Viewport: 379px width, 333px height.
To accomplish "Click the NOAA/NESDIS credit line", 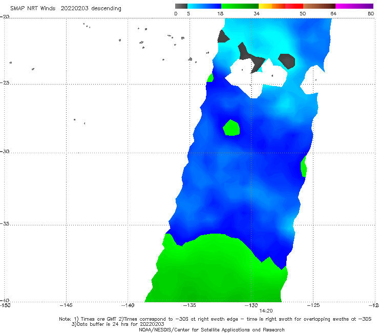I will click(x=212, y=329).
